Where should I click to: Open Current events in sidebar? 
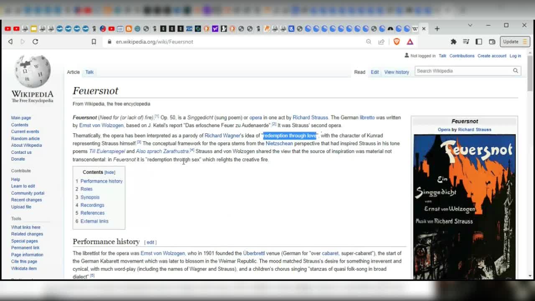pyautogui.click(x=25, y=132)
